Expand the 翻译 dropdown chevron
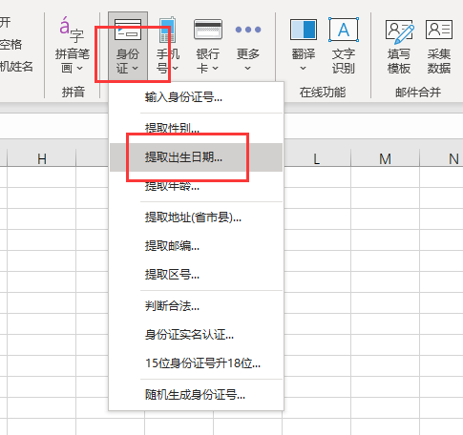 point(304,69)
